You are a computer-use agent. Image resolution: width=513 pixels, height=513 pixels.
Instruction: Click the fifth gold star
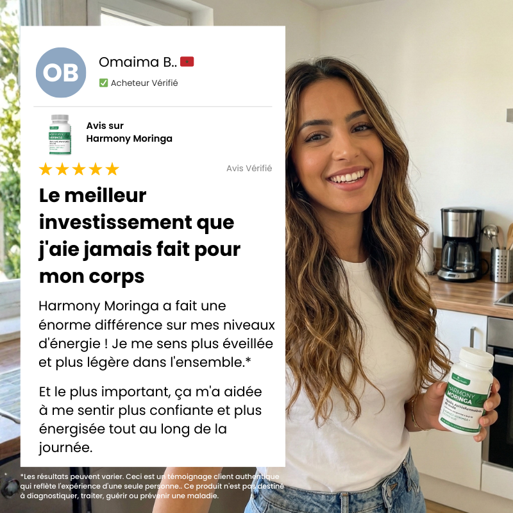112,169
